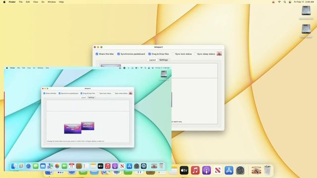Screen dimensions: 317x178
Task: Toggle Drag & Drop files in yellow desktop window
Action: coord(150,54)
